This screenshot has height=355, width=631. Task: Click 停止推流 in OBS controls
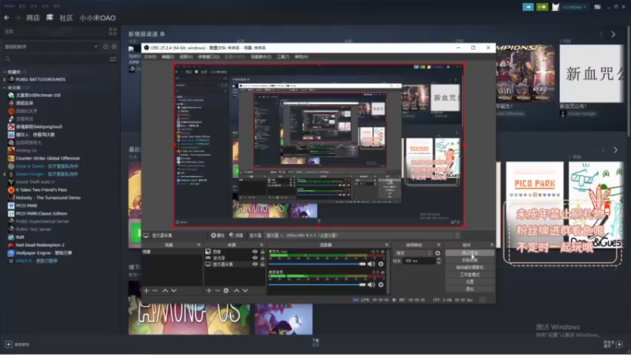(x=469, y=252)
